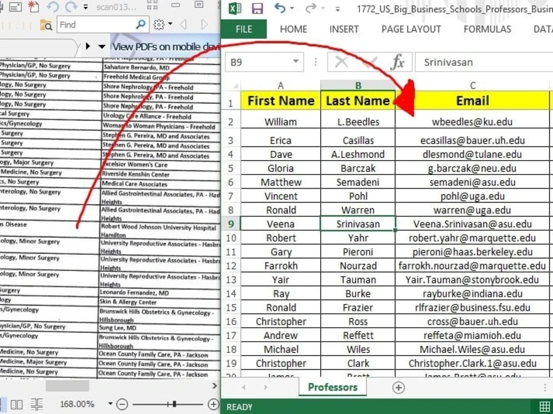Image resolution: width=553 pixels, height=414 pixels.
Task: Expand the gear settings dropdown arrow
Action: (170, 24)
